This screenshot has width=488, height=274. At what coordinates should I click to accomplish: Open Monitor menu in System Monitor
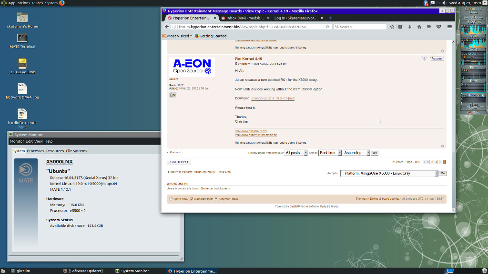tap(17, 141)
